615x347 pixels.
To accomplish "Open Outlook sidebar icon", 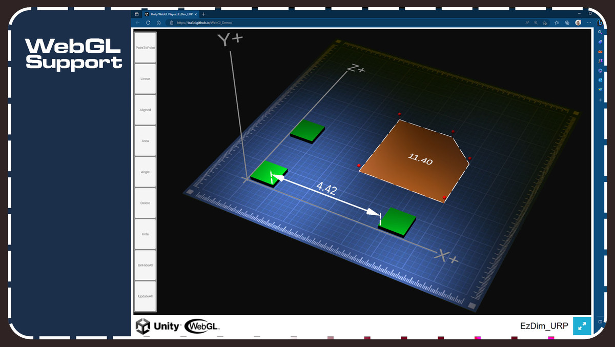I will pos(601,80).
